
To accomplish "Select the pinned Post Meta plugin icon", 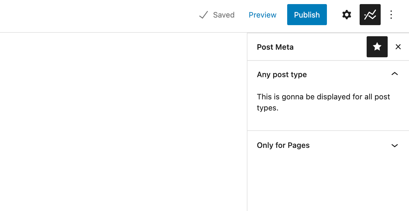I will 370,15.
